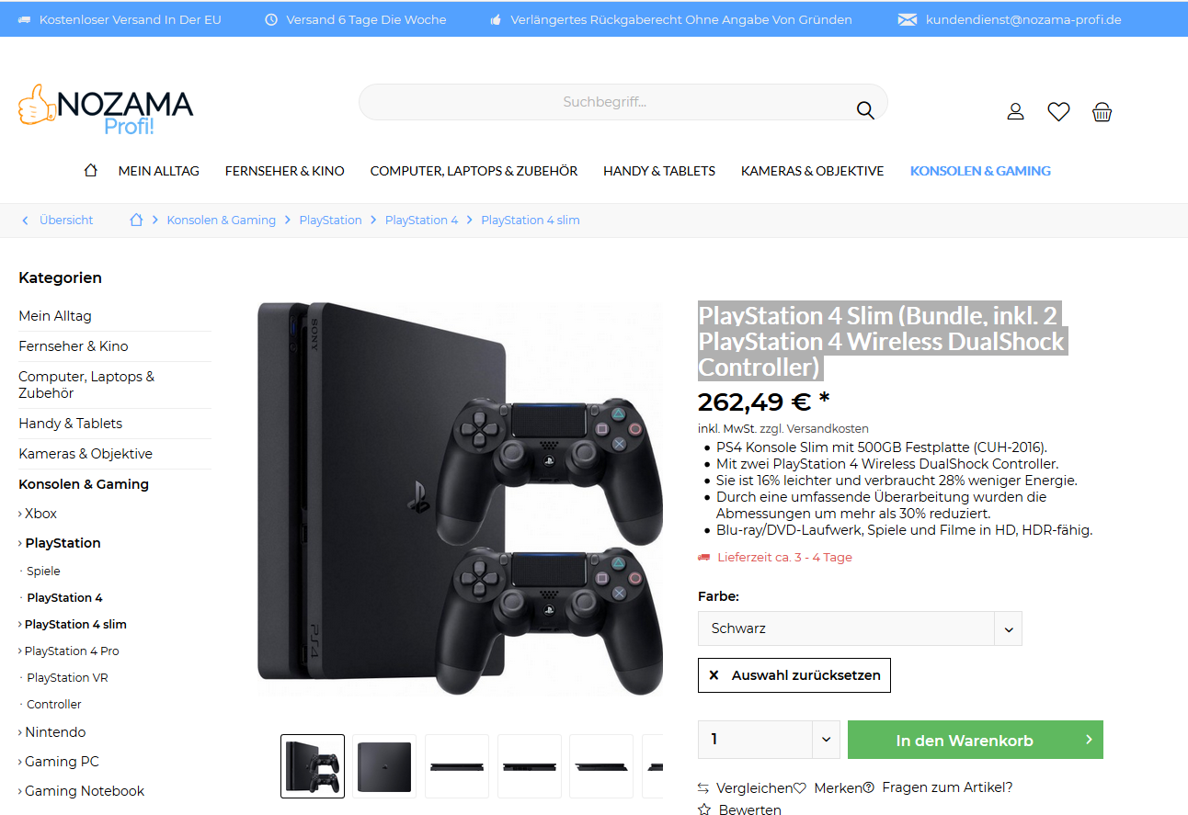The image size is (1188, 815).
Task: Click the Nozama Profi logo
Action: pos(106,109)
